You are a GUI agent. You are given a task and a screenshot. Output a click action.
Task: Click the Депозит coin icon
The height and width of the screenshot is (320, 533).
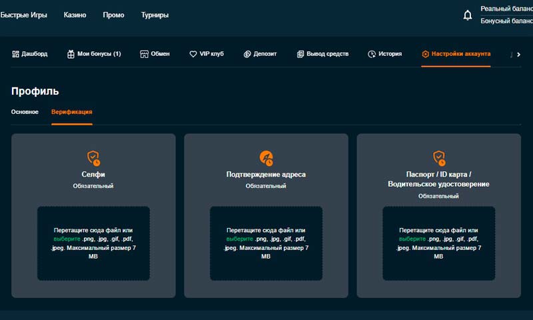click(x=247, y=54)
